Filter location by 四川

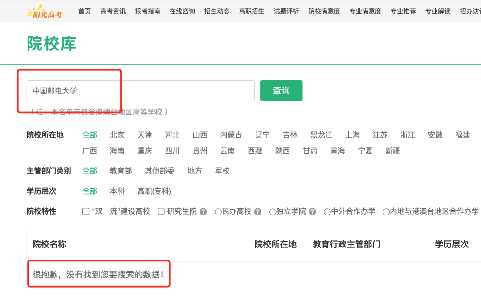(172, 151)
